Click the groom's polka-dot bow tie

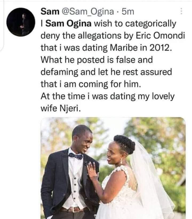click(x=75, y=156)
